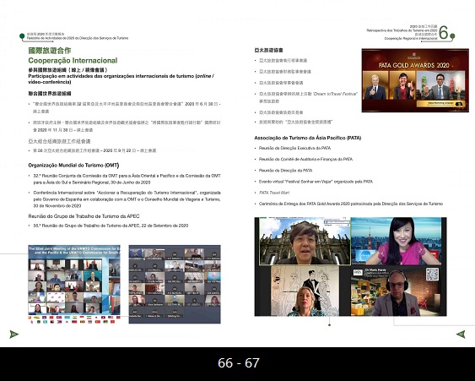This screenshot has width=475, height=381.
Task: Click the row of country flags under UNWTO photo
Action: (x=72, y=319)
